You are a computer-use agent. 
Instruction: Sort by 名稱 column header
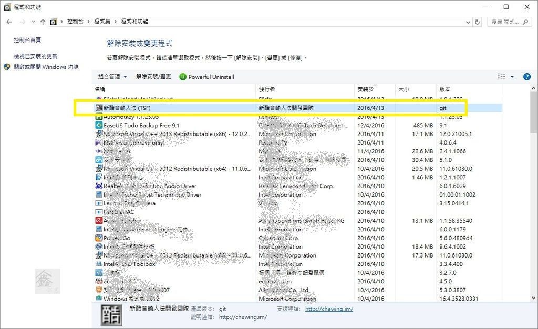[x=174, y=89]
